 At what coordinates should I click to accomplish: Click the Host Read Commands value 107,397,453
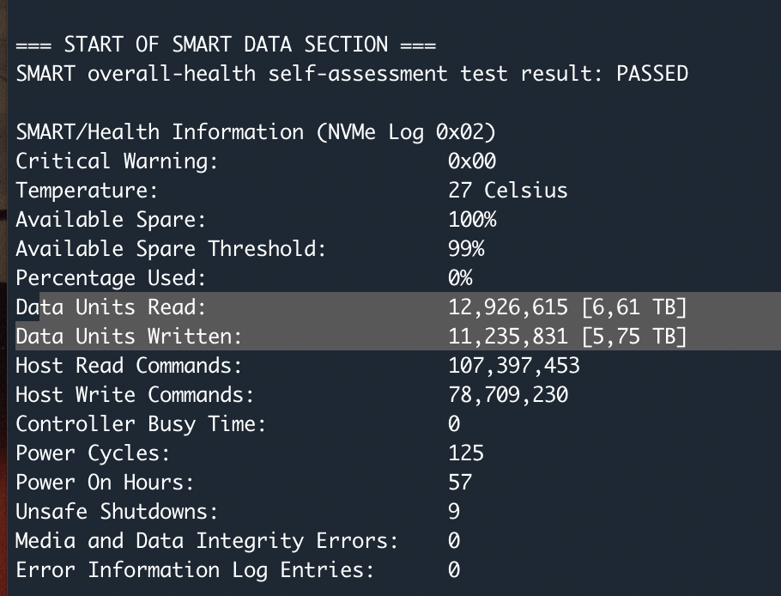(x=513, y=365)
